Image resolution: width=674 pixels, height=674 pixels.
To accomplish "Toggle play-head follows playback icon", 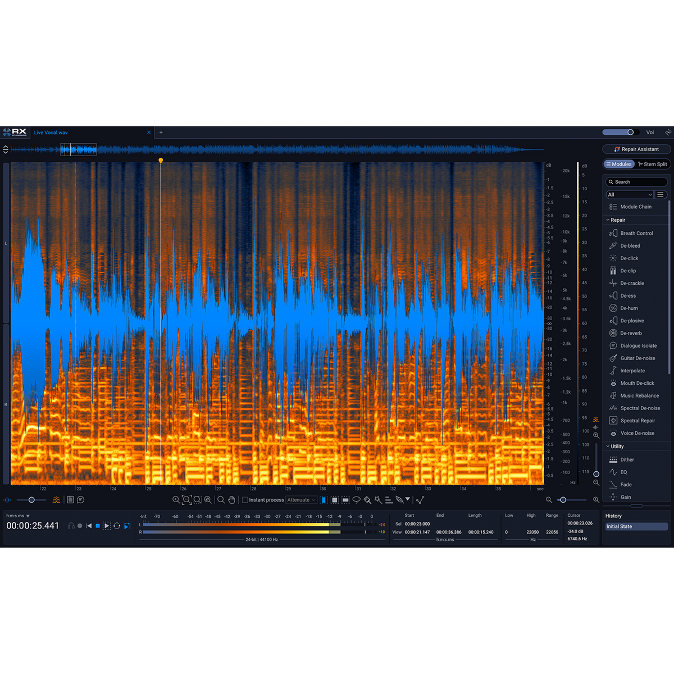I will (x=127, y=526).
